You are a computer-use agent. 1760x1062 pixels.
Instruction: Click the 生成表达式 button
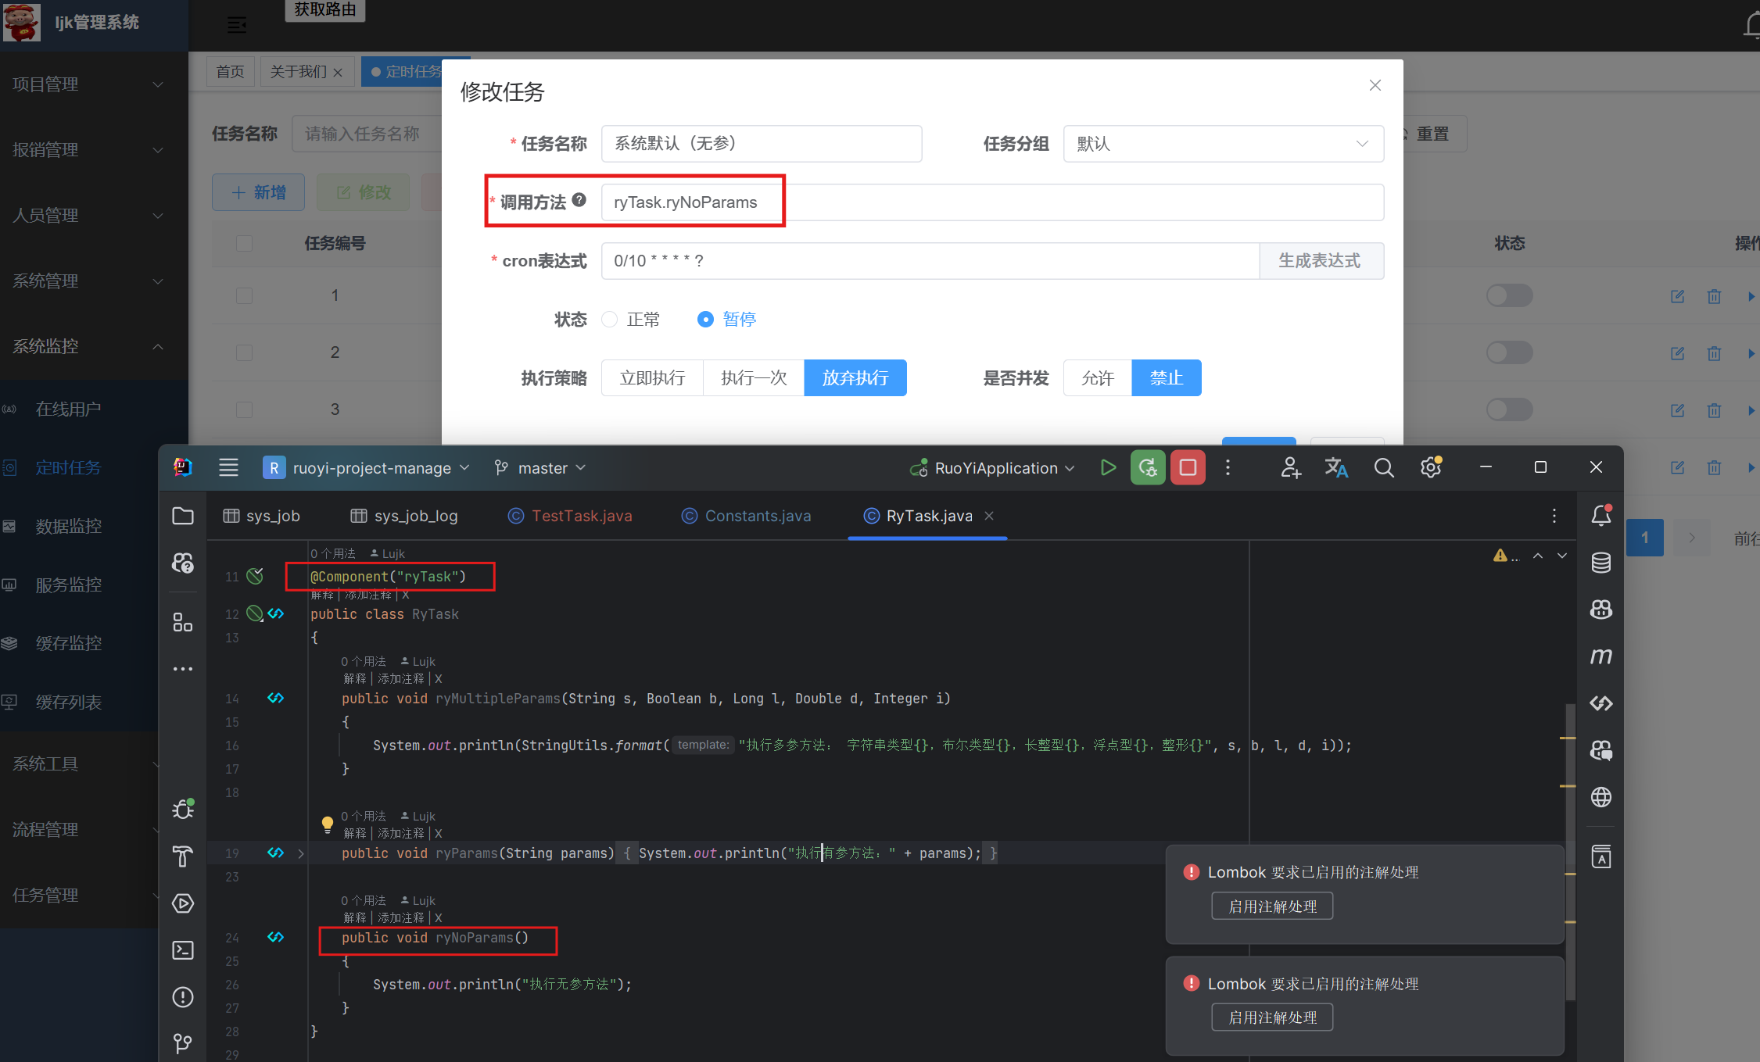tap(1320, 261)
